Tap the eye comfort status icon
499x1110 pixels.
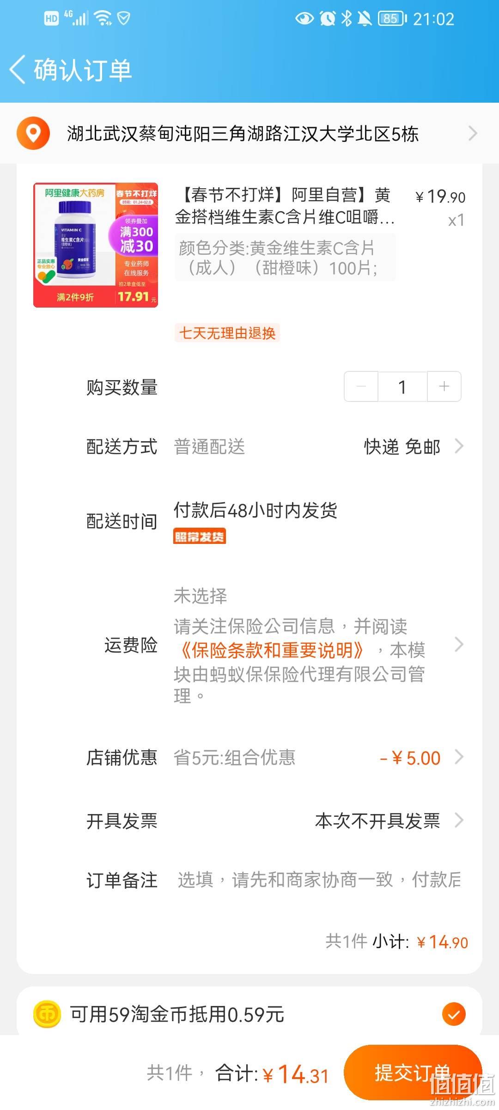coord(304,18)
